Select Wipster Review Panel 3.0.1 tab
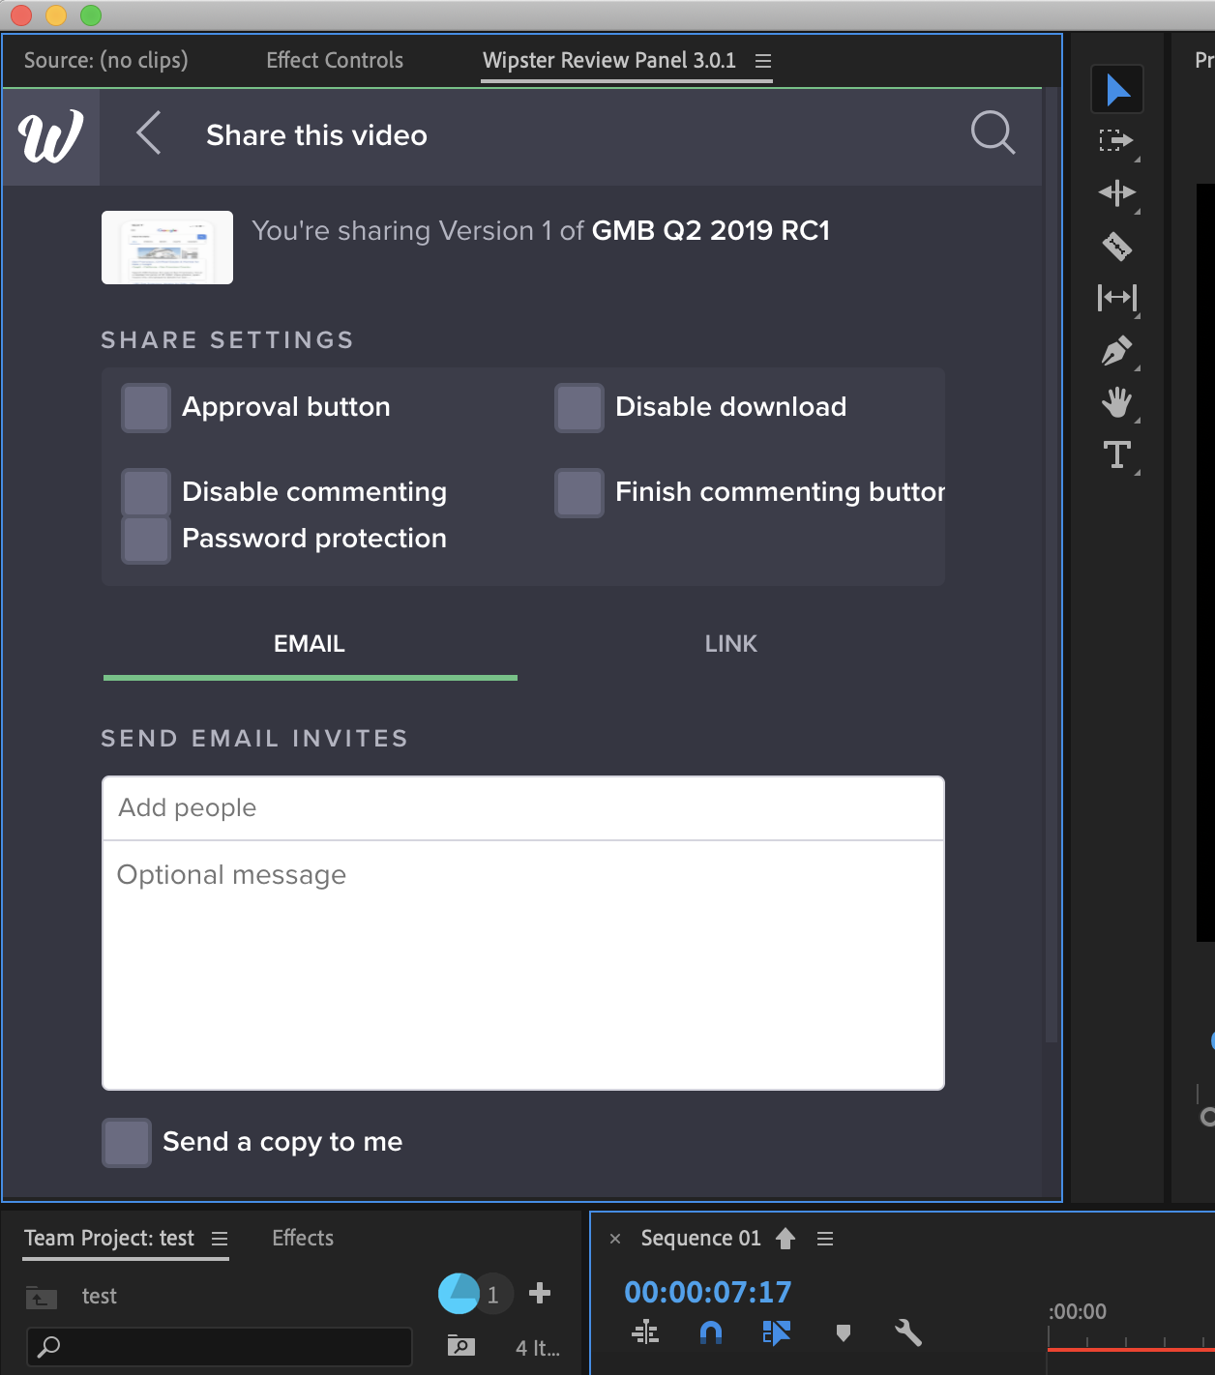Screen dimensions: 1215x1375 tap(609, 60)
